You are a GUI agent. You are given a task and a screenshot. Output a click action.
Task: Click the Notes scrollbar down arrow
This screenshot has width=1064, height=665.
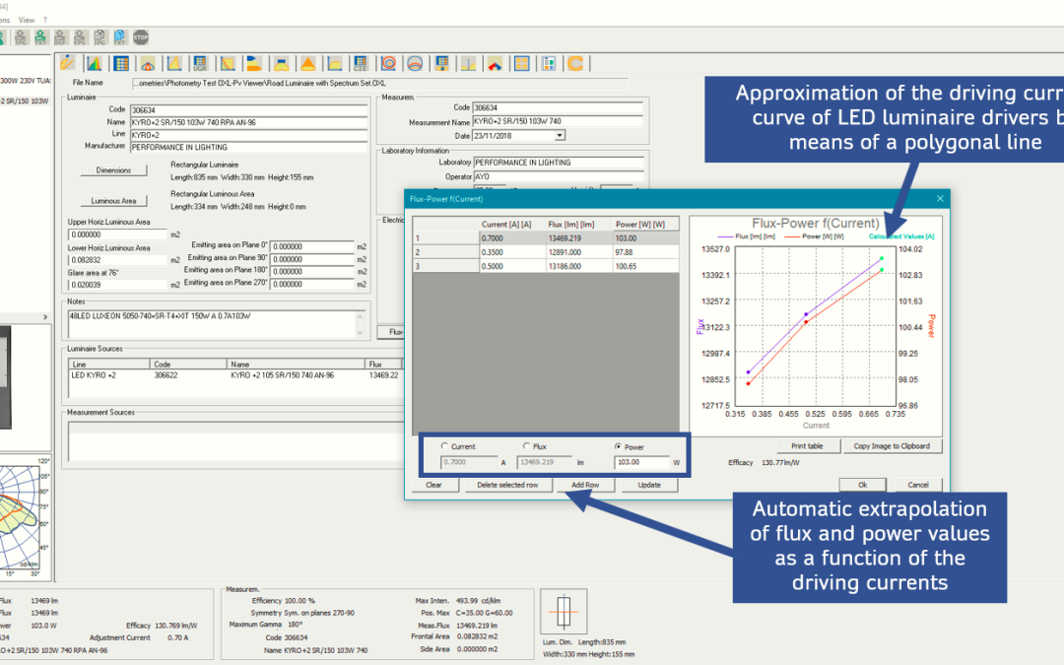pos(360,332)
